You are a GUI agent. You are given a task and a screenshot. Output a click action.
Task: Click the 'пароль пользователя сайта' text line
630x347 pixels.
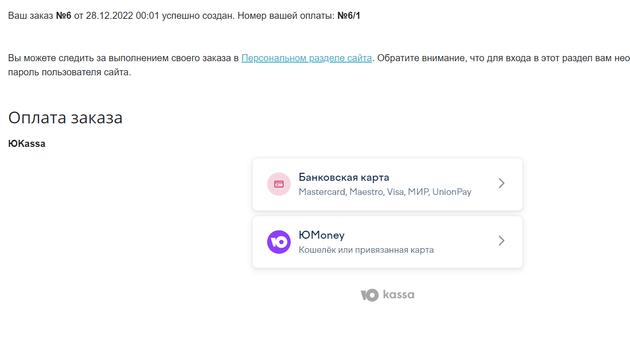point(69,73)
